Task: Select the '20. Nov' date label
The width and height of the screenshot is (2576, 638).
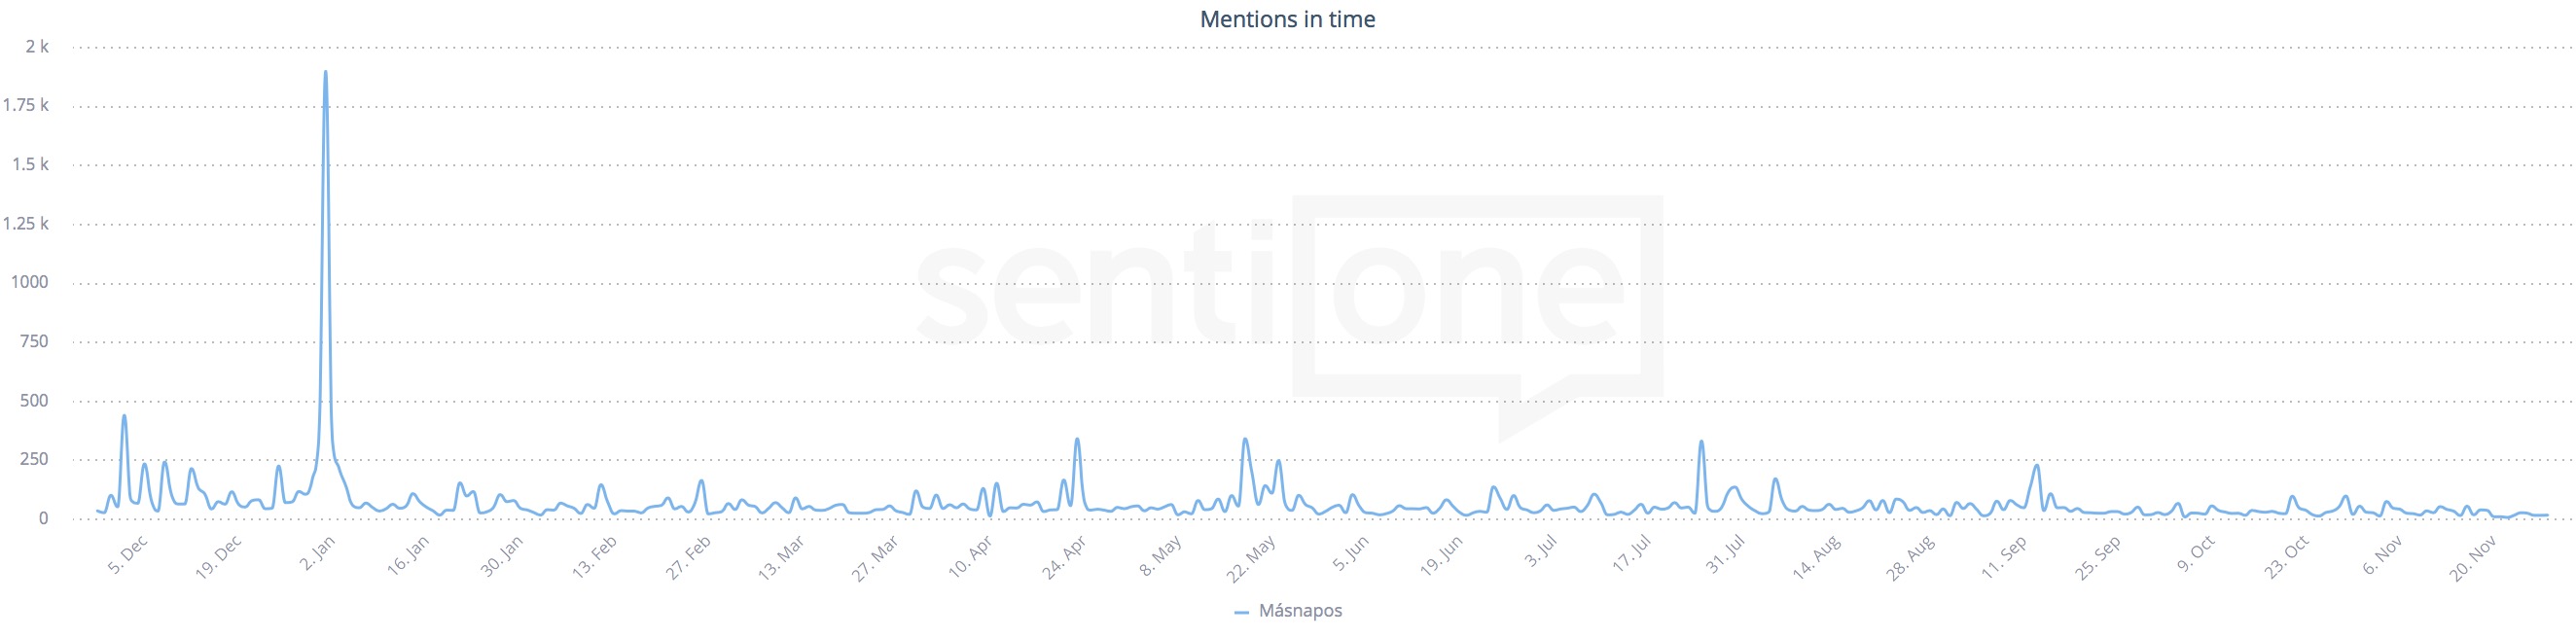Action: coord(2473,559)
